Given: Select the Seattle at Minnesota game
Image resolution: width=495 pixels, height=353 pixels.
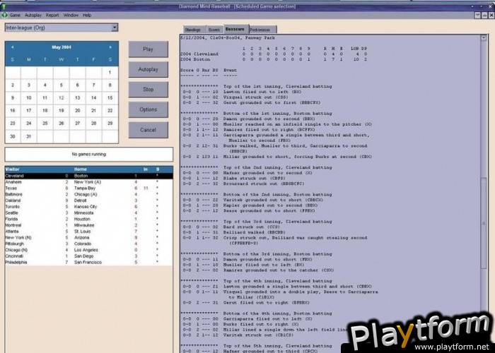Looking at the screenshot, I should (x=88, y=213).
